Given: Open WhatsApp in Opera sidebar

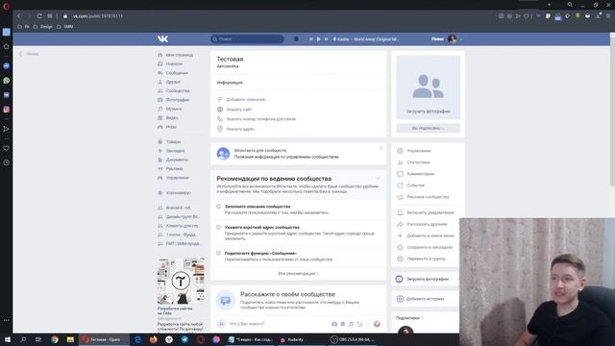Looking at the screenshot, I should coord(7,81).
